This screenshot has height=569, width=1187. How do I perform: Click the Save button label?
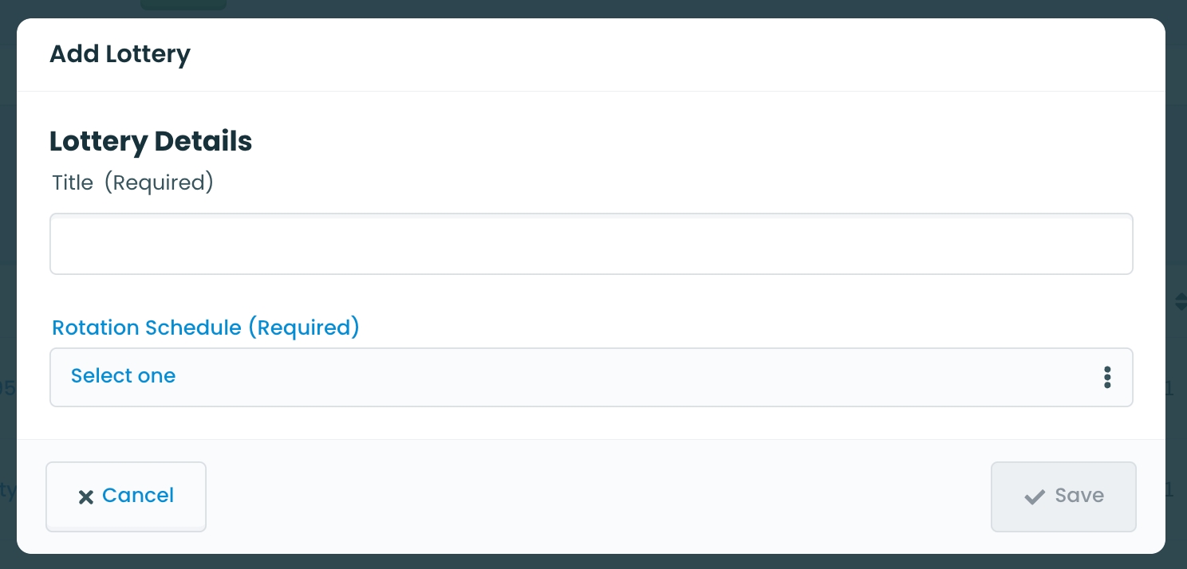point(1079,496)
